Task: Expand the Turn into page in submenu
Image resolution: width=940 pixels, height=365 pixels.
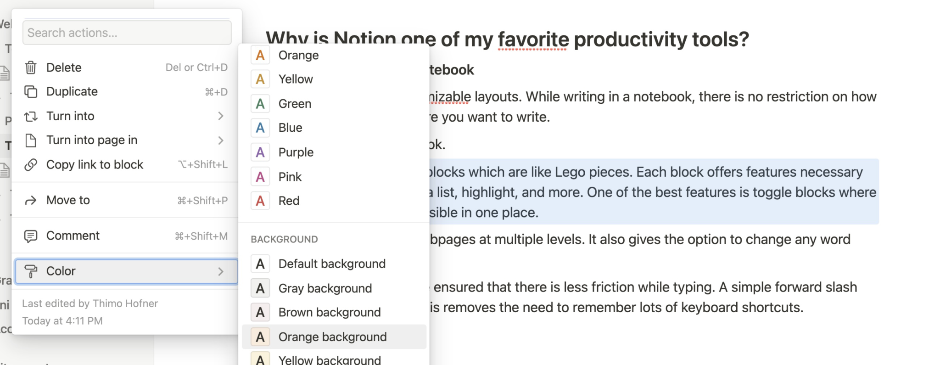Action: pyautogui.click(x=221, y=140)
